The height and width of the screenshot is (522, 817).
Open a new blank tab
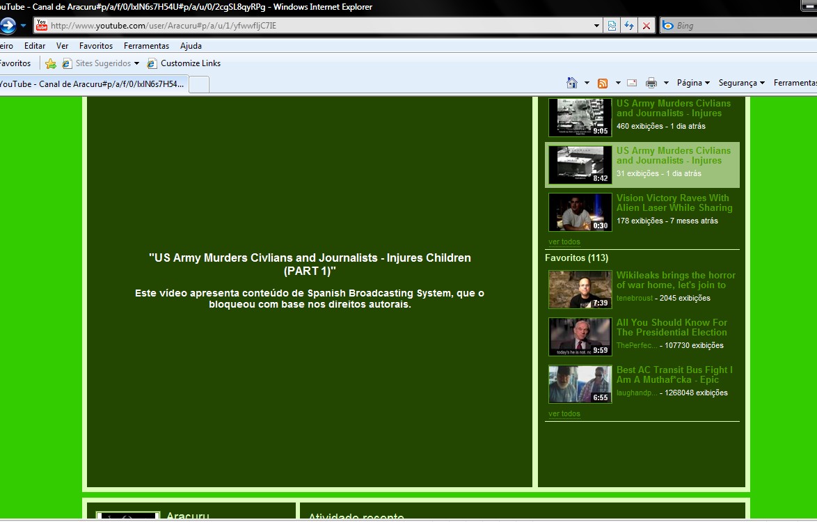point(199,84)
